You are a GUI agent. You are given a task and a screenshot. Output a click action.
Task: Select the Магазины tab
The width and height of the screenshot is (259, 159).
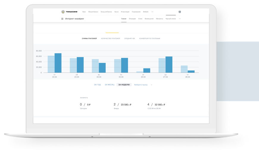[159, 19]
